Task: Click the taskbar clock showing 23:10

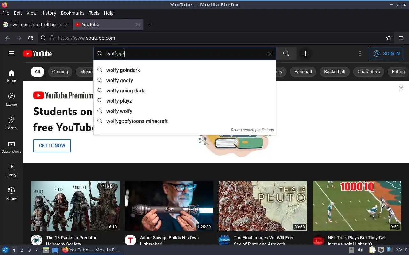Action: tap(402, 250)
